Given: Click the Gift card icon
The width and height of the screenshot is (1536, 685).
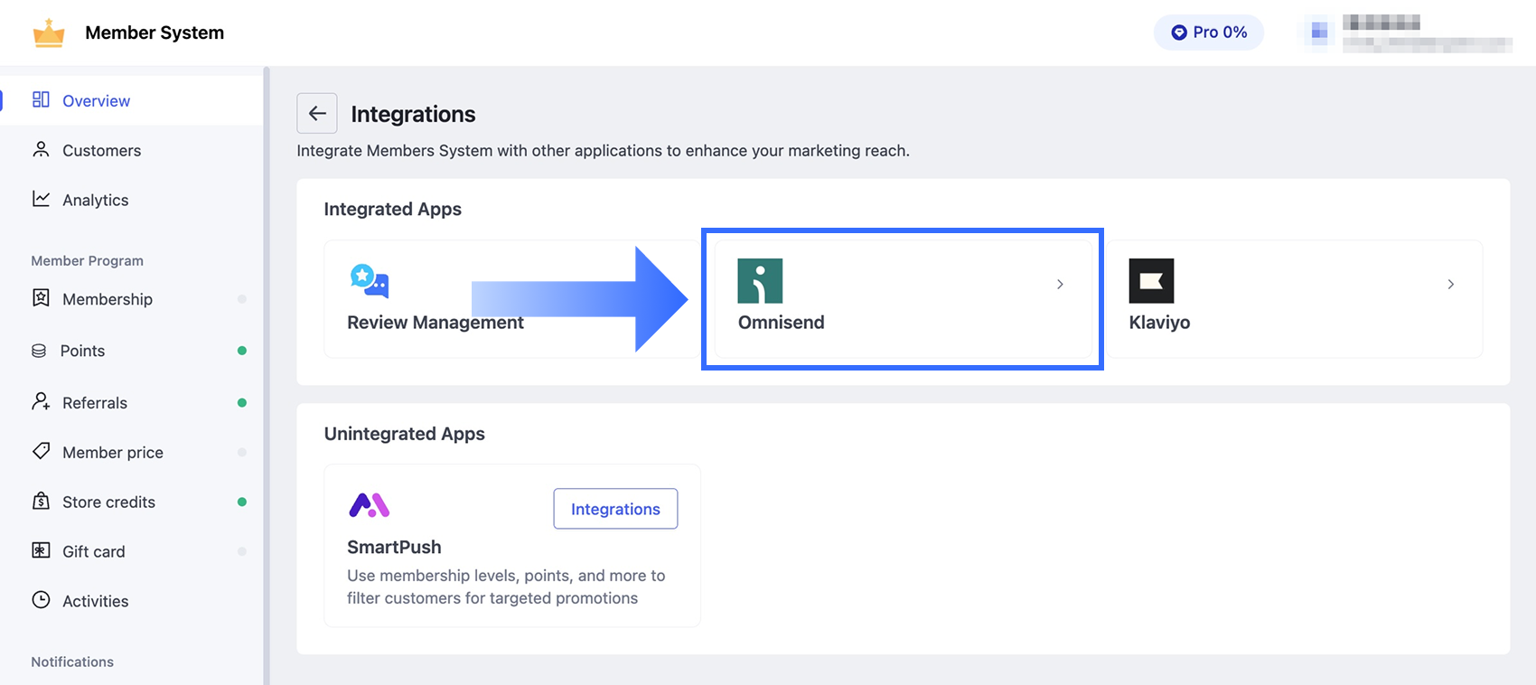Looking at the screenshot, I should point(41,550).
